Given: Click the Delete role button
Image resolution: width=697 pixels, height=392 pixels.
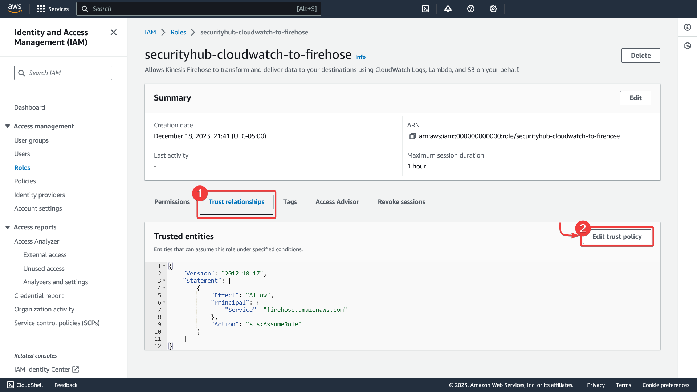Looking at the screenshot, I should (641, 56).
